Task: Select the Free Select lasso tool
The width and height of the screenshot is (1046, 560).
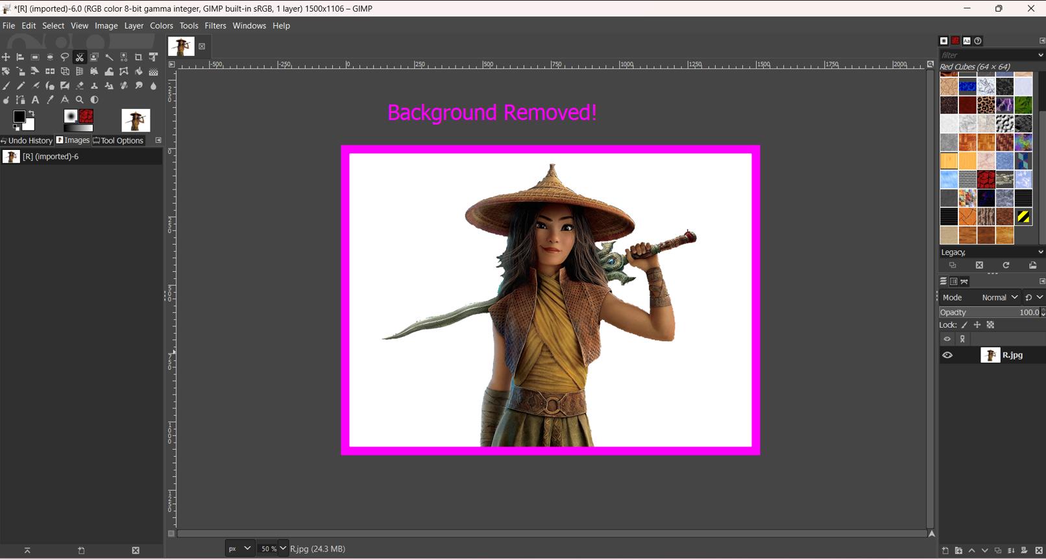Action: pos(65,57)
